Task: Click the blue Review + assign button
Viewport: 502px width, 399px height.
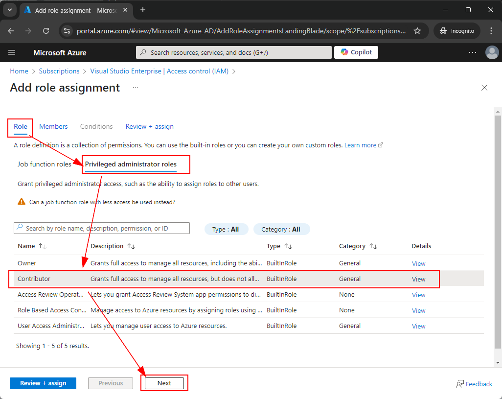Action: point(43,383)
